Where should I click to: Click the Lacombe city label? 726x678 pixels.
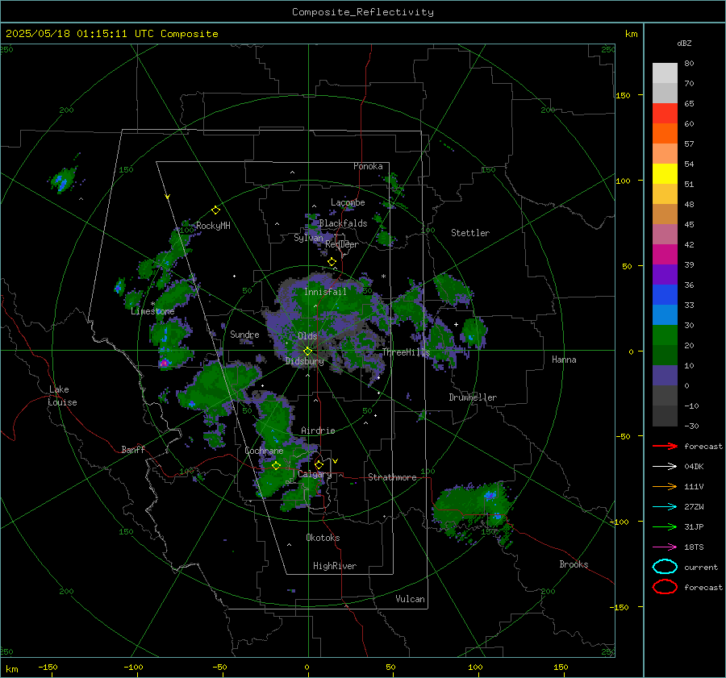[348, 202]
